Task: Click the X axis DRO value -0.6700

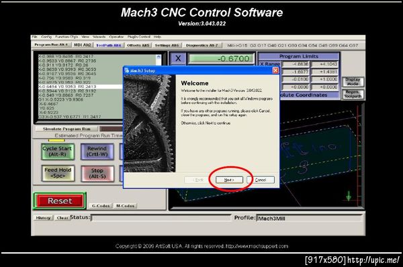Action: coord(220,58)
